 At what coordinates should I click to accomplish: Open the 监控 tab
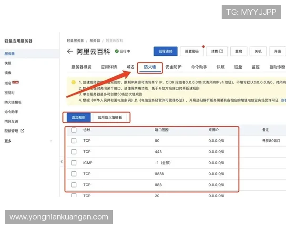tap(255, 67)
